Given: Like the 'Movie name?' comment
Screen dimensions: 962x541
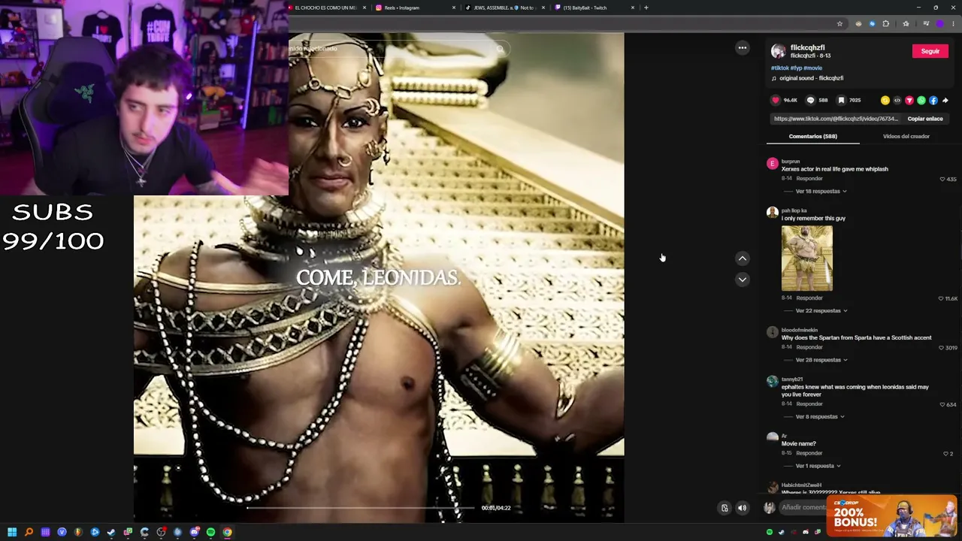Looking at the screenshot, I should pyautogui.click(x=945, y=454).
